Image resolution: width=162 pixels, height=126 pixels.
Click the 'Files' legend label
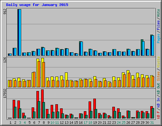coord(158,25)
